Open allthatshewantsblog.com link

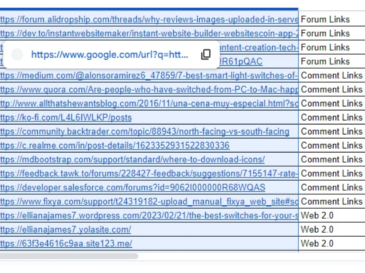[149, 103]
